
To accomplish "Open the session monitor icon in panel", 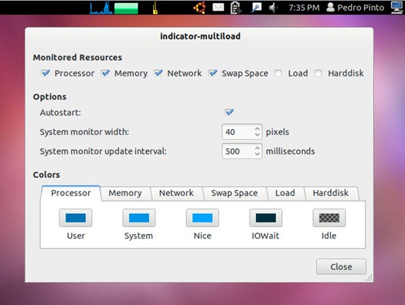I will 397,8.
